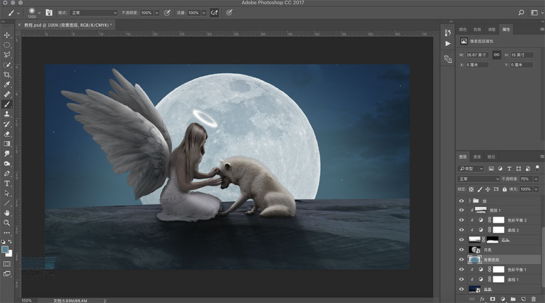Screen dimensions: 545x303
Task: Select the Line shape tool
Action: [7, 203]
